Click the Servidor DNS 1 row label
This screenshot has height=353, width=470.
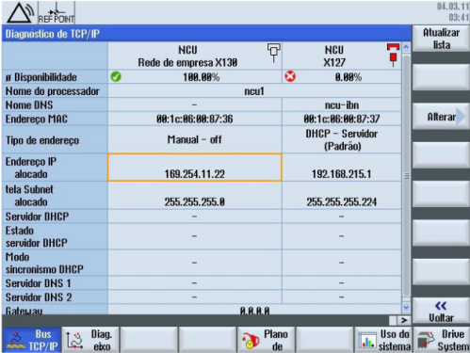(38, 283)
